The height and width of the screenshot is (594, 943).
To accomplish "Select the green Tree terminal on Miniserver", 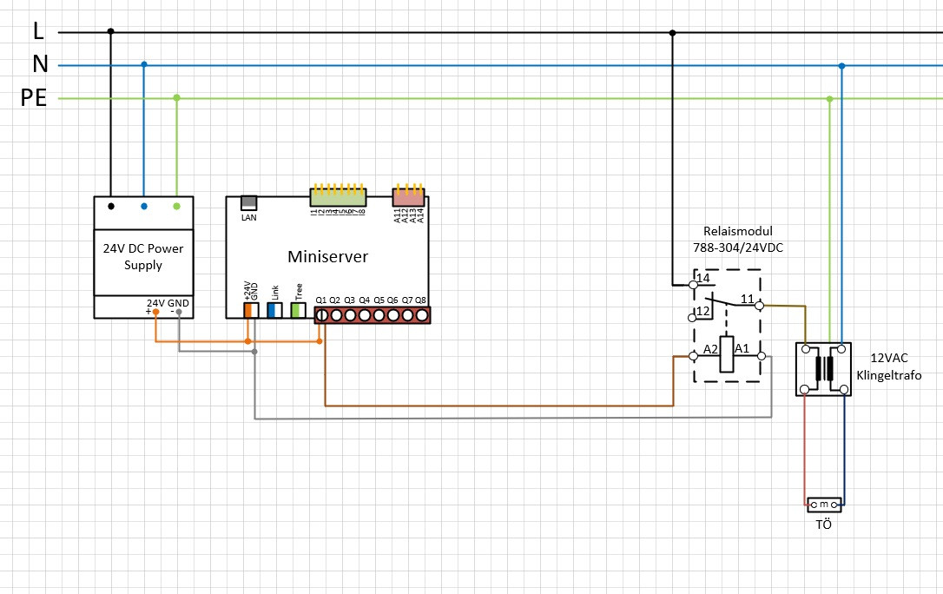I will point(298,310).
